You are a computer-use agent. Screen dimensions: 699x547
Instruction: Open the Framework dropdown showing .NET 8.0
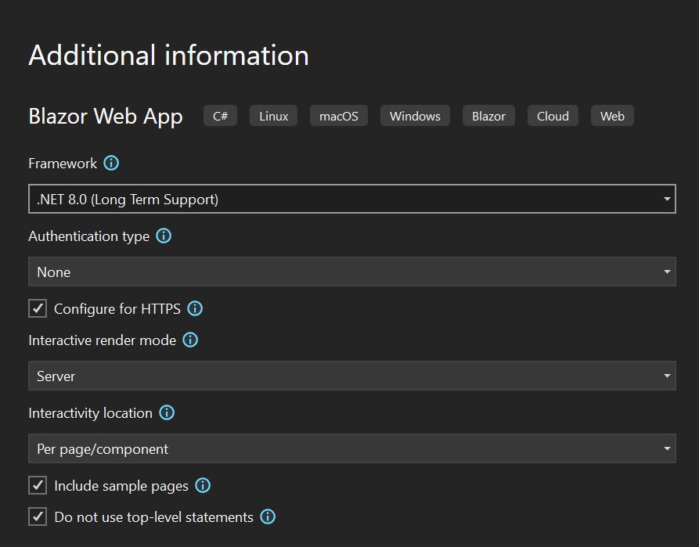352,199
